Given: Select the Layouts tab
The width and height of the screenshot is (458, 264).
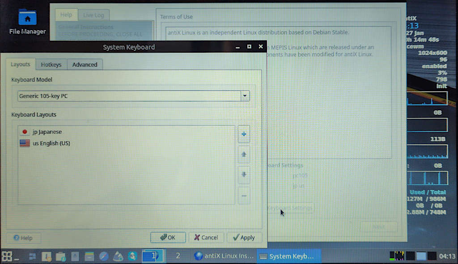Looking at the screenshot, I should 20,64.
